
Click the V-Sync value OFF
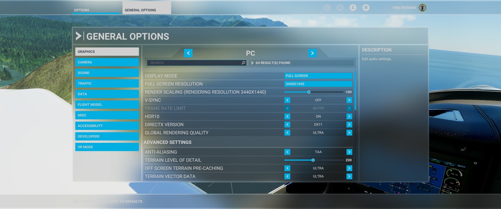click(318, 100)
